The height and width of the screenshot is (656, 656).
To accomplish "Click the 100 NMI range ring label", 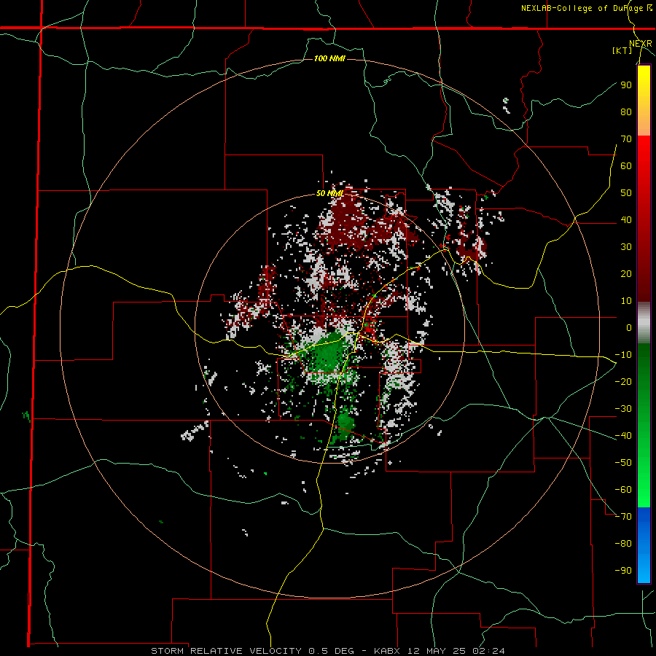I will coord(329,58).
